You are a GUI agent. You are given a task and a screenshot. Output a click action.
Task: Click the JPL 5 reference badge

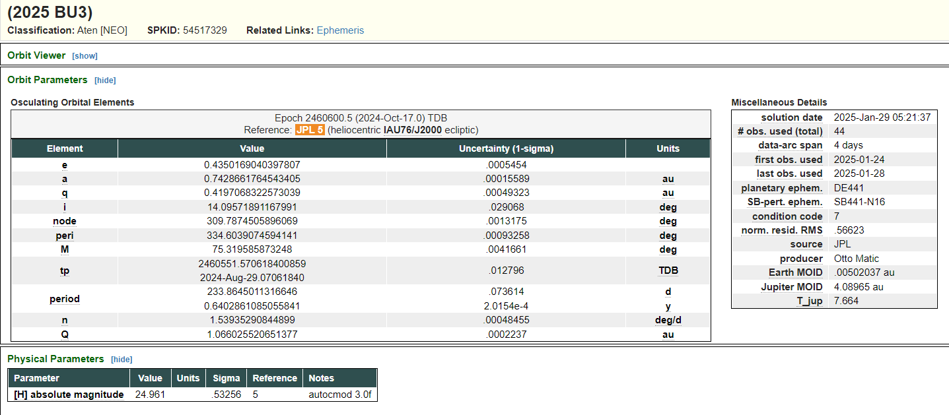(x=310, y=130)
